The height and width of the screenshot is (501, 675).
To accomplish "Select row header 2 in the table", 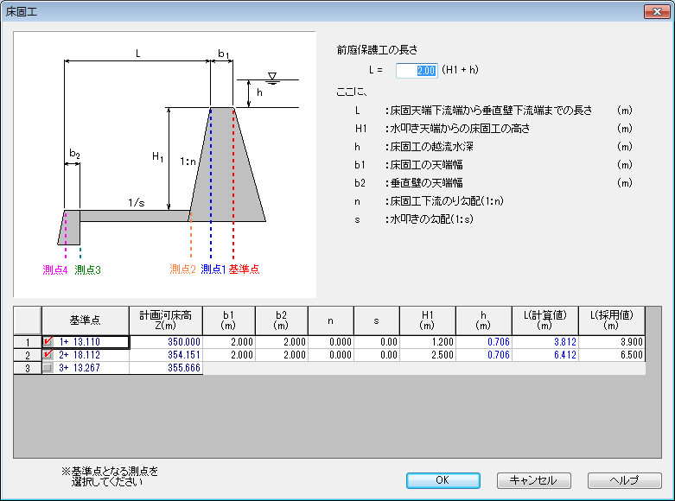I will point(28,355).
